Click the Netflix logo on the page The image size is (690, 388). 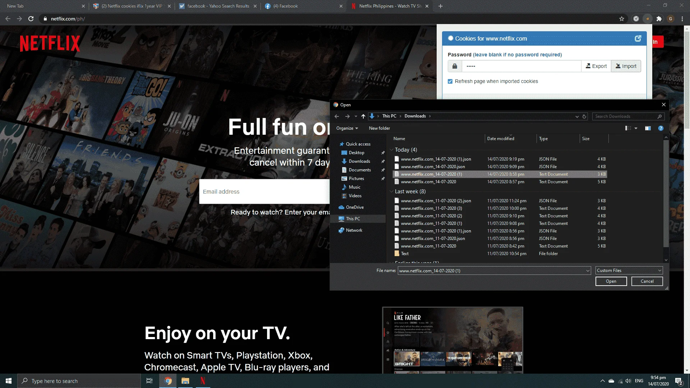(50, 43)
